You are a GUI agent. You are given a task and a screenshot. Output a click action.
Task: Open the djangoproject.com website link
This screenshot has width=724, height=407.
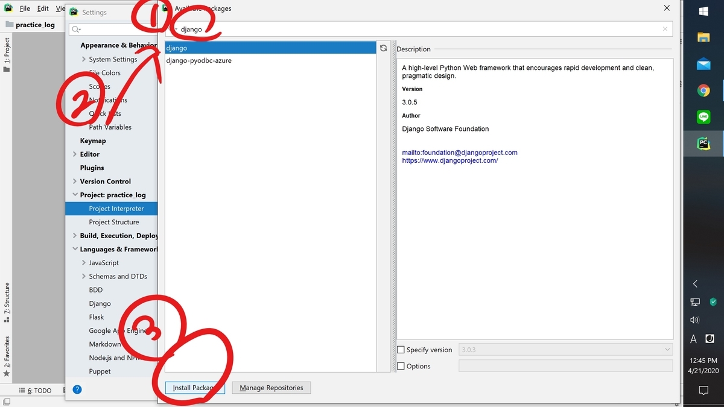click(450, 160)
